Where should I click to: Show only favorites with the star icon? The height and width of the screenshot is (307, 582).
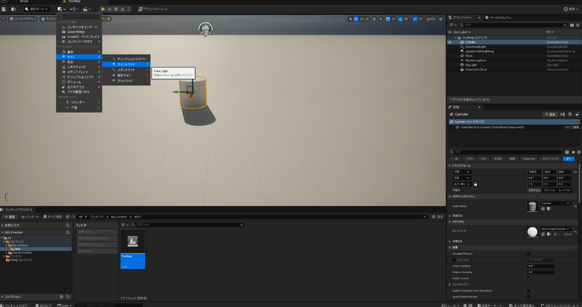coord(573,152)
